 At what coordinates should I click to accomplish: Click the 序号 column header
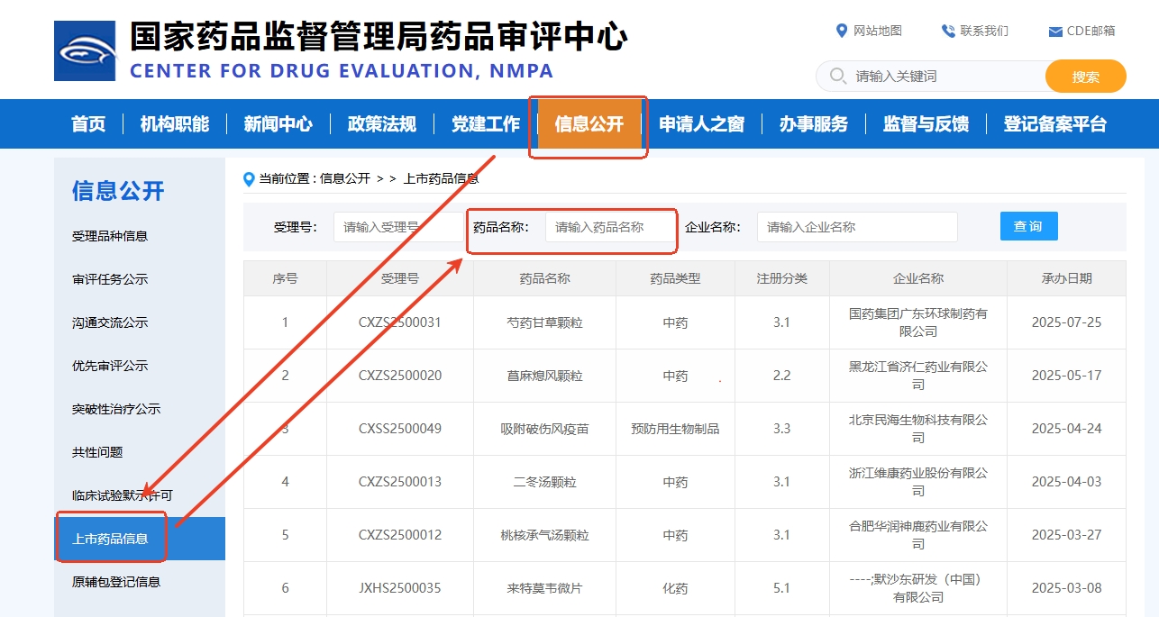pos(285,278)
